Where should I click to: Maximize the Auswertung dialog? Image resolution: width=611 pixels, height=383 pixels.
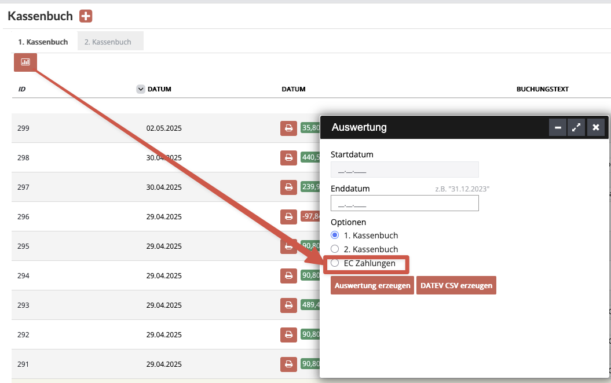tap(576, 127)
